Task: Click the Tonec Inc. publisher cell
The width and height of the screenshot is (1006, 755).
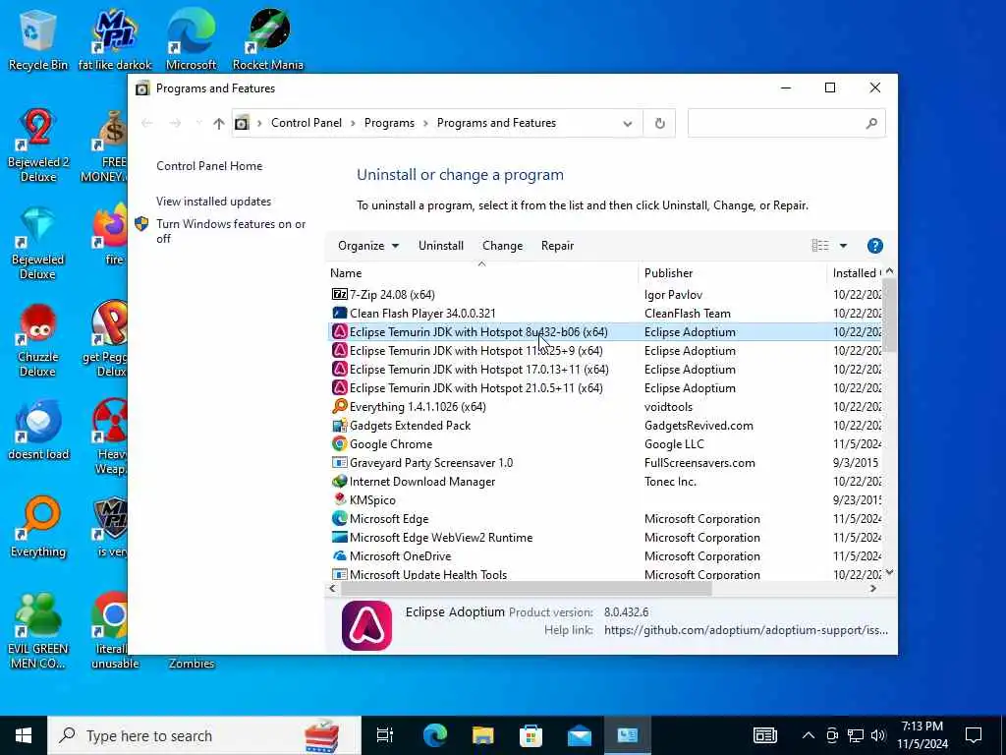Action: point(670,482)
